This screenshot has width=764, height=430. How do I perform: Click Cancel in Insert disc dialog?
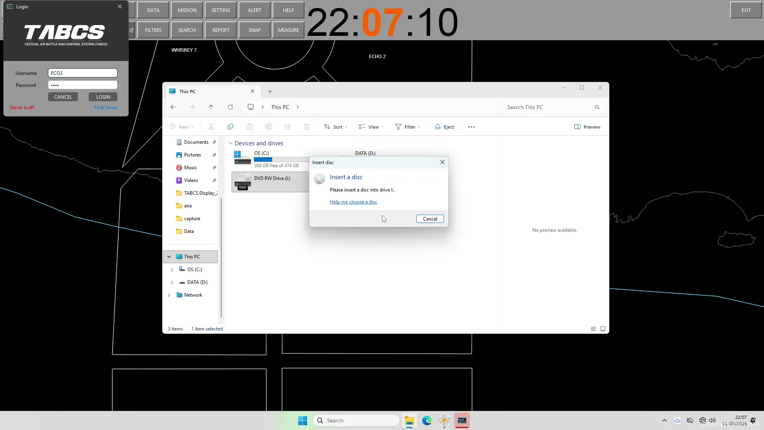point(430,219)
